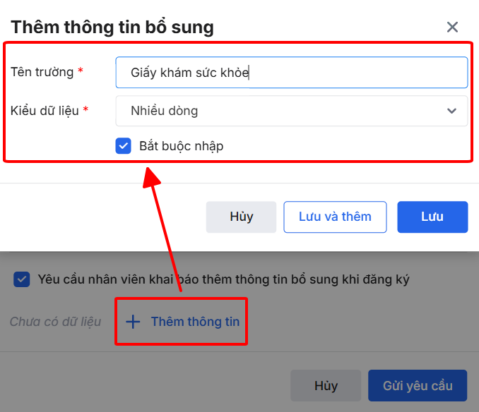Close the "Thêm thông tin bổ sung" dialog

pos(453,28)
